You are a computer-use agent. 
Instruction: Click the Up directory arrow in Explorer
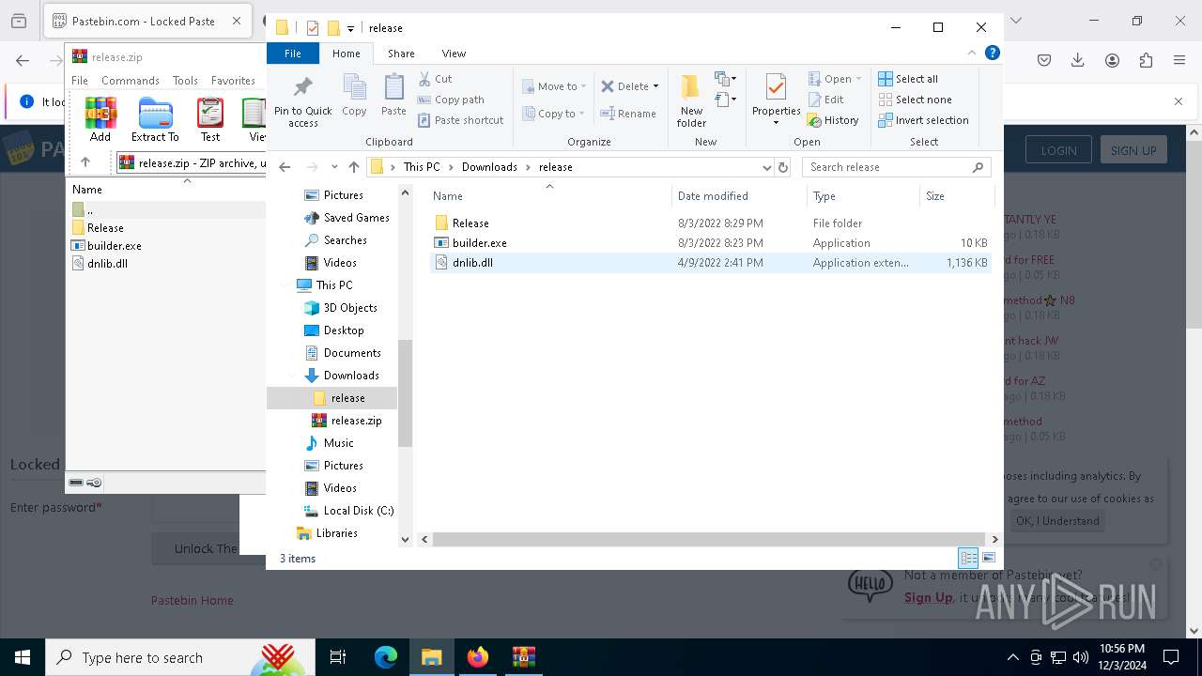tap(354, 167)
